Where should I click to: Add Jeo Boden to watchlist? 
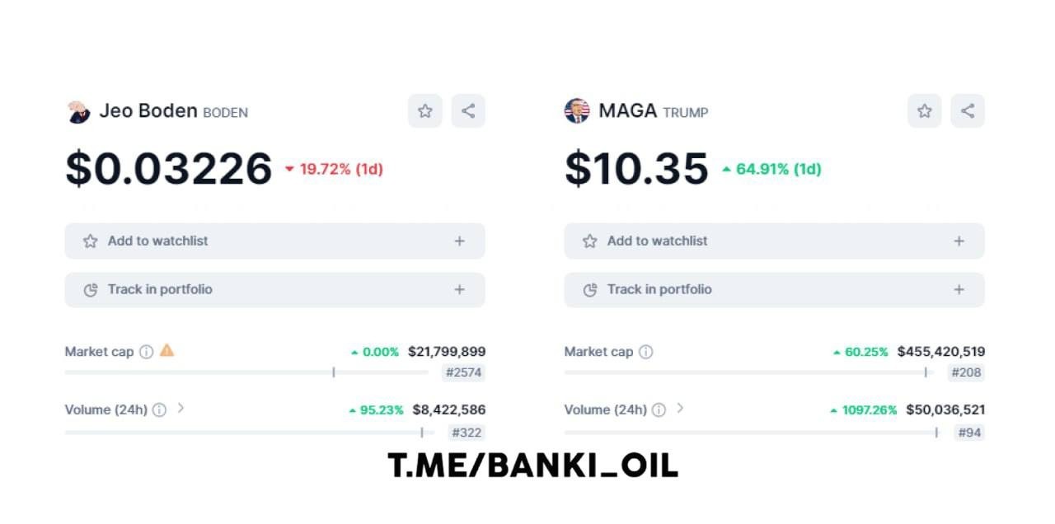(275, 241)
